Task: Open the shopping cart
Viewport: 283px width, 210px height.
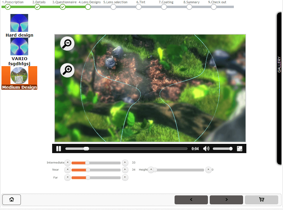Action: click(x=261, y=200)
